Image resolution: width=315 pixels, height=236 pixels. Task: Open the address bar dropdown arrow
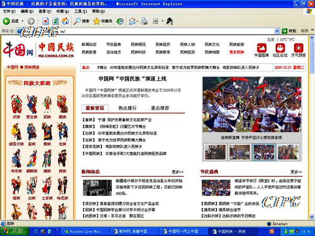coord(277,31)
